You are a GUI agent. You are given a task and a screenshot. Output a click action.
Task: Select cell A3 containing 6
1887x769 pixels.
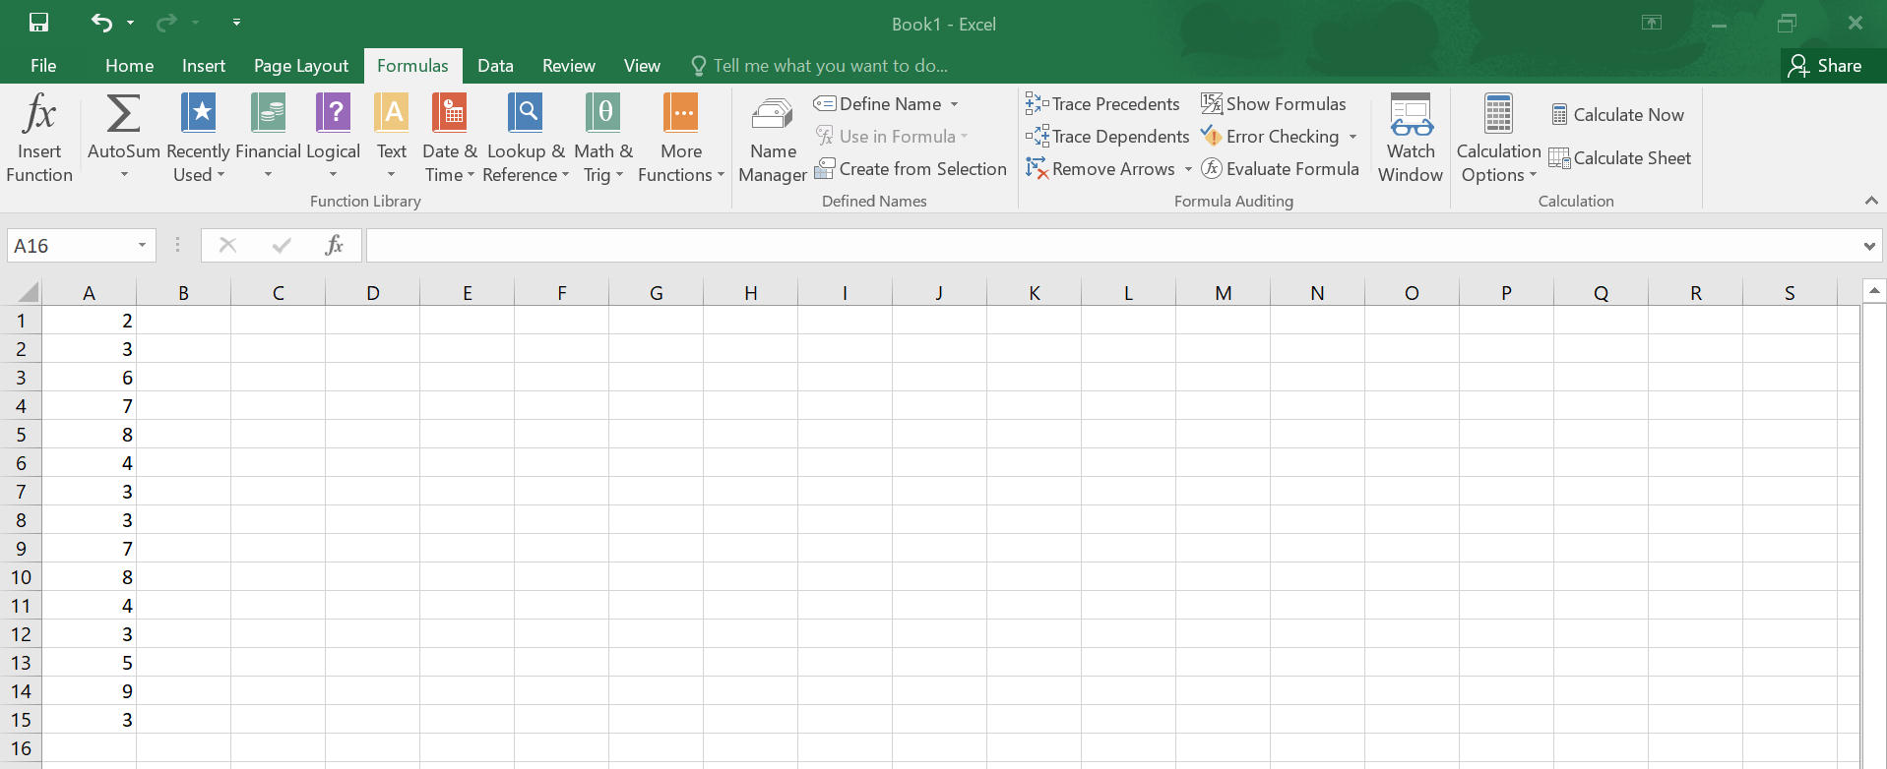89,378
